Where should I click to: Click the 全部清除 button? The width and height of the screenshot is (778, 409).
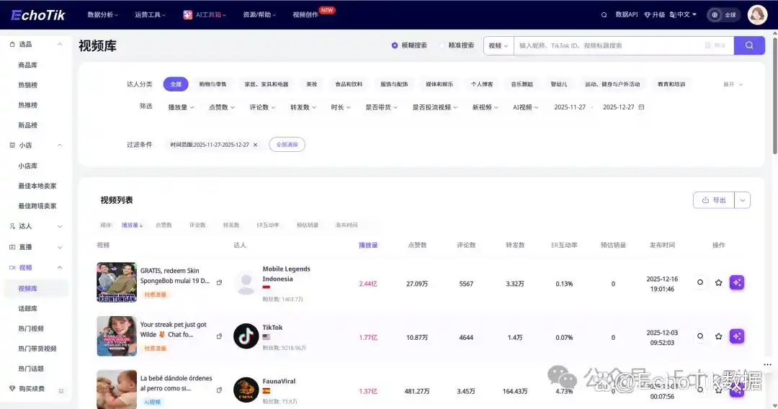click(287, 145)
